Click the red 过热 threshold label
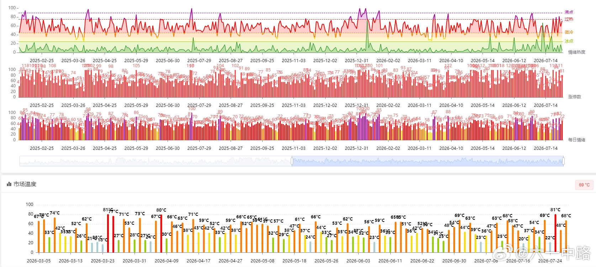This screenshot has height=267, width=596. pos(569,19)
